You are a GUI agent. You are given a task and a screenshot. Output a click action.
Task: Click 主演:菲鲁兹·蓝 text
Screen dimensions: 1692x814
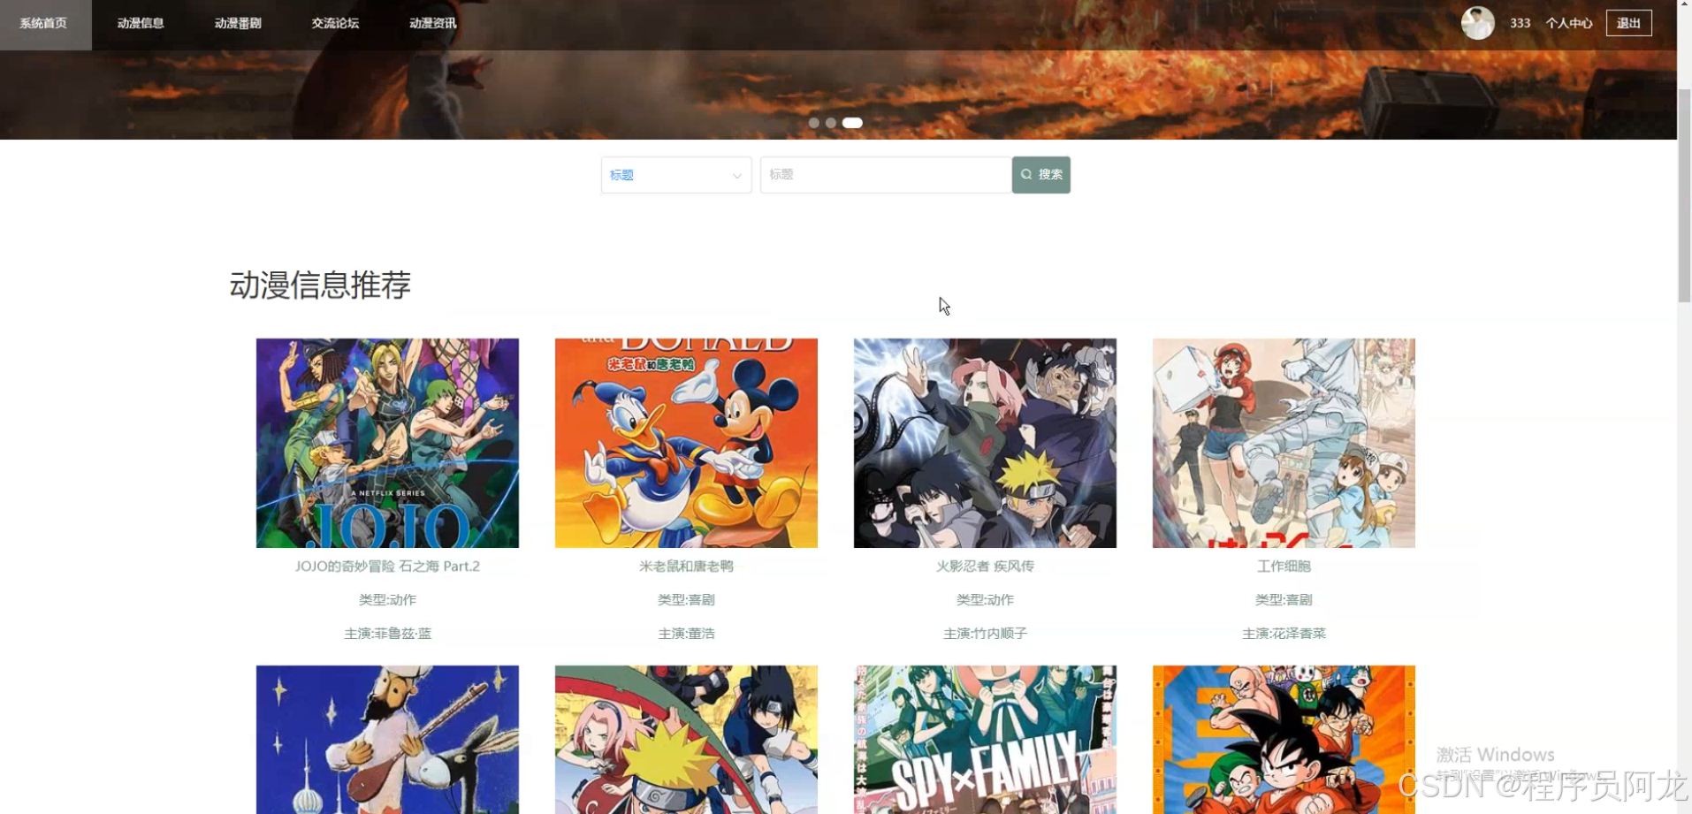[x=387, y=634]
